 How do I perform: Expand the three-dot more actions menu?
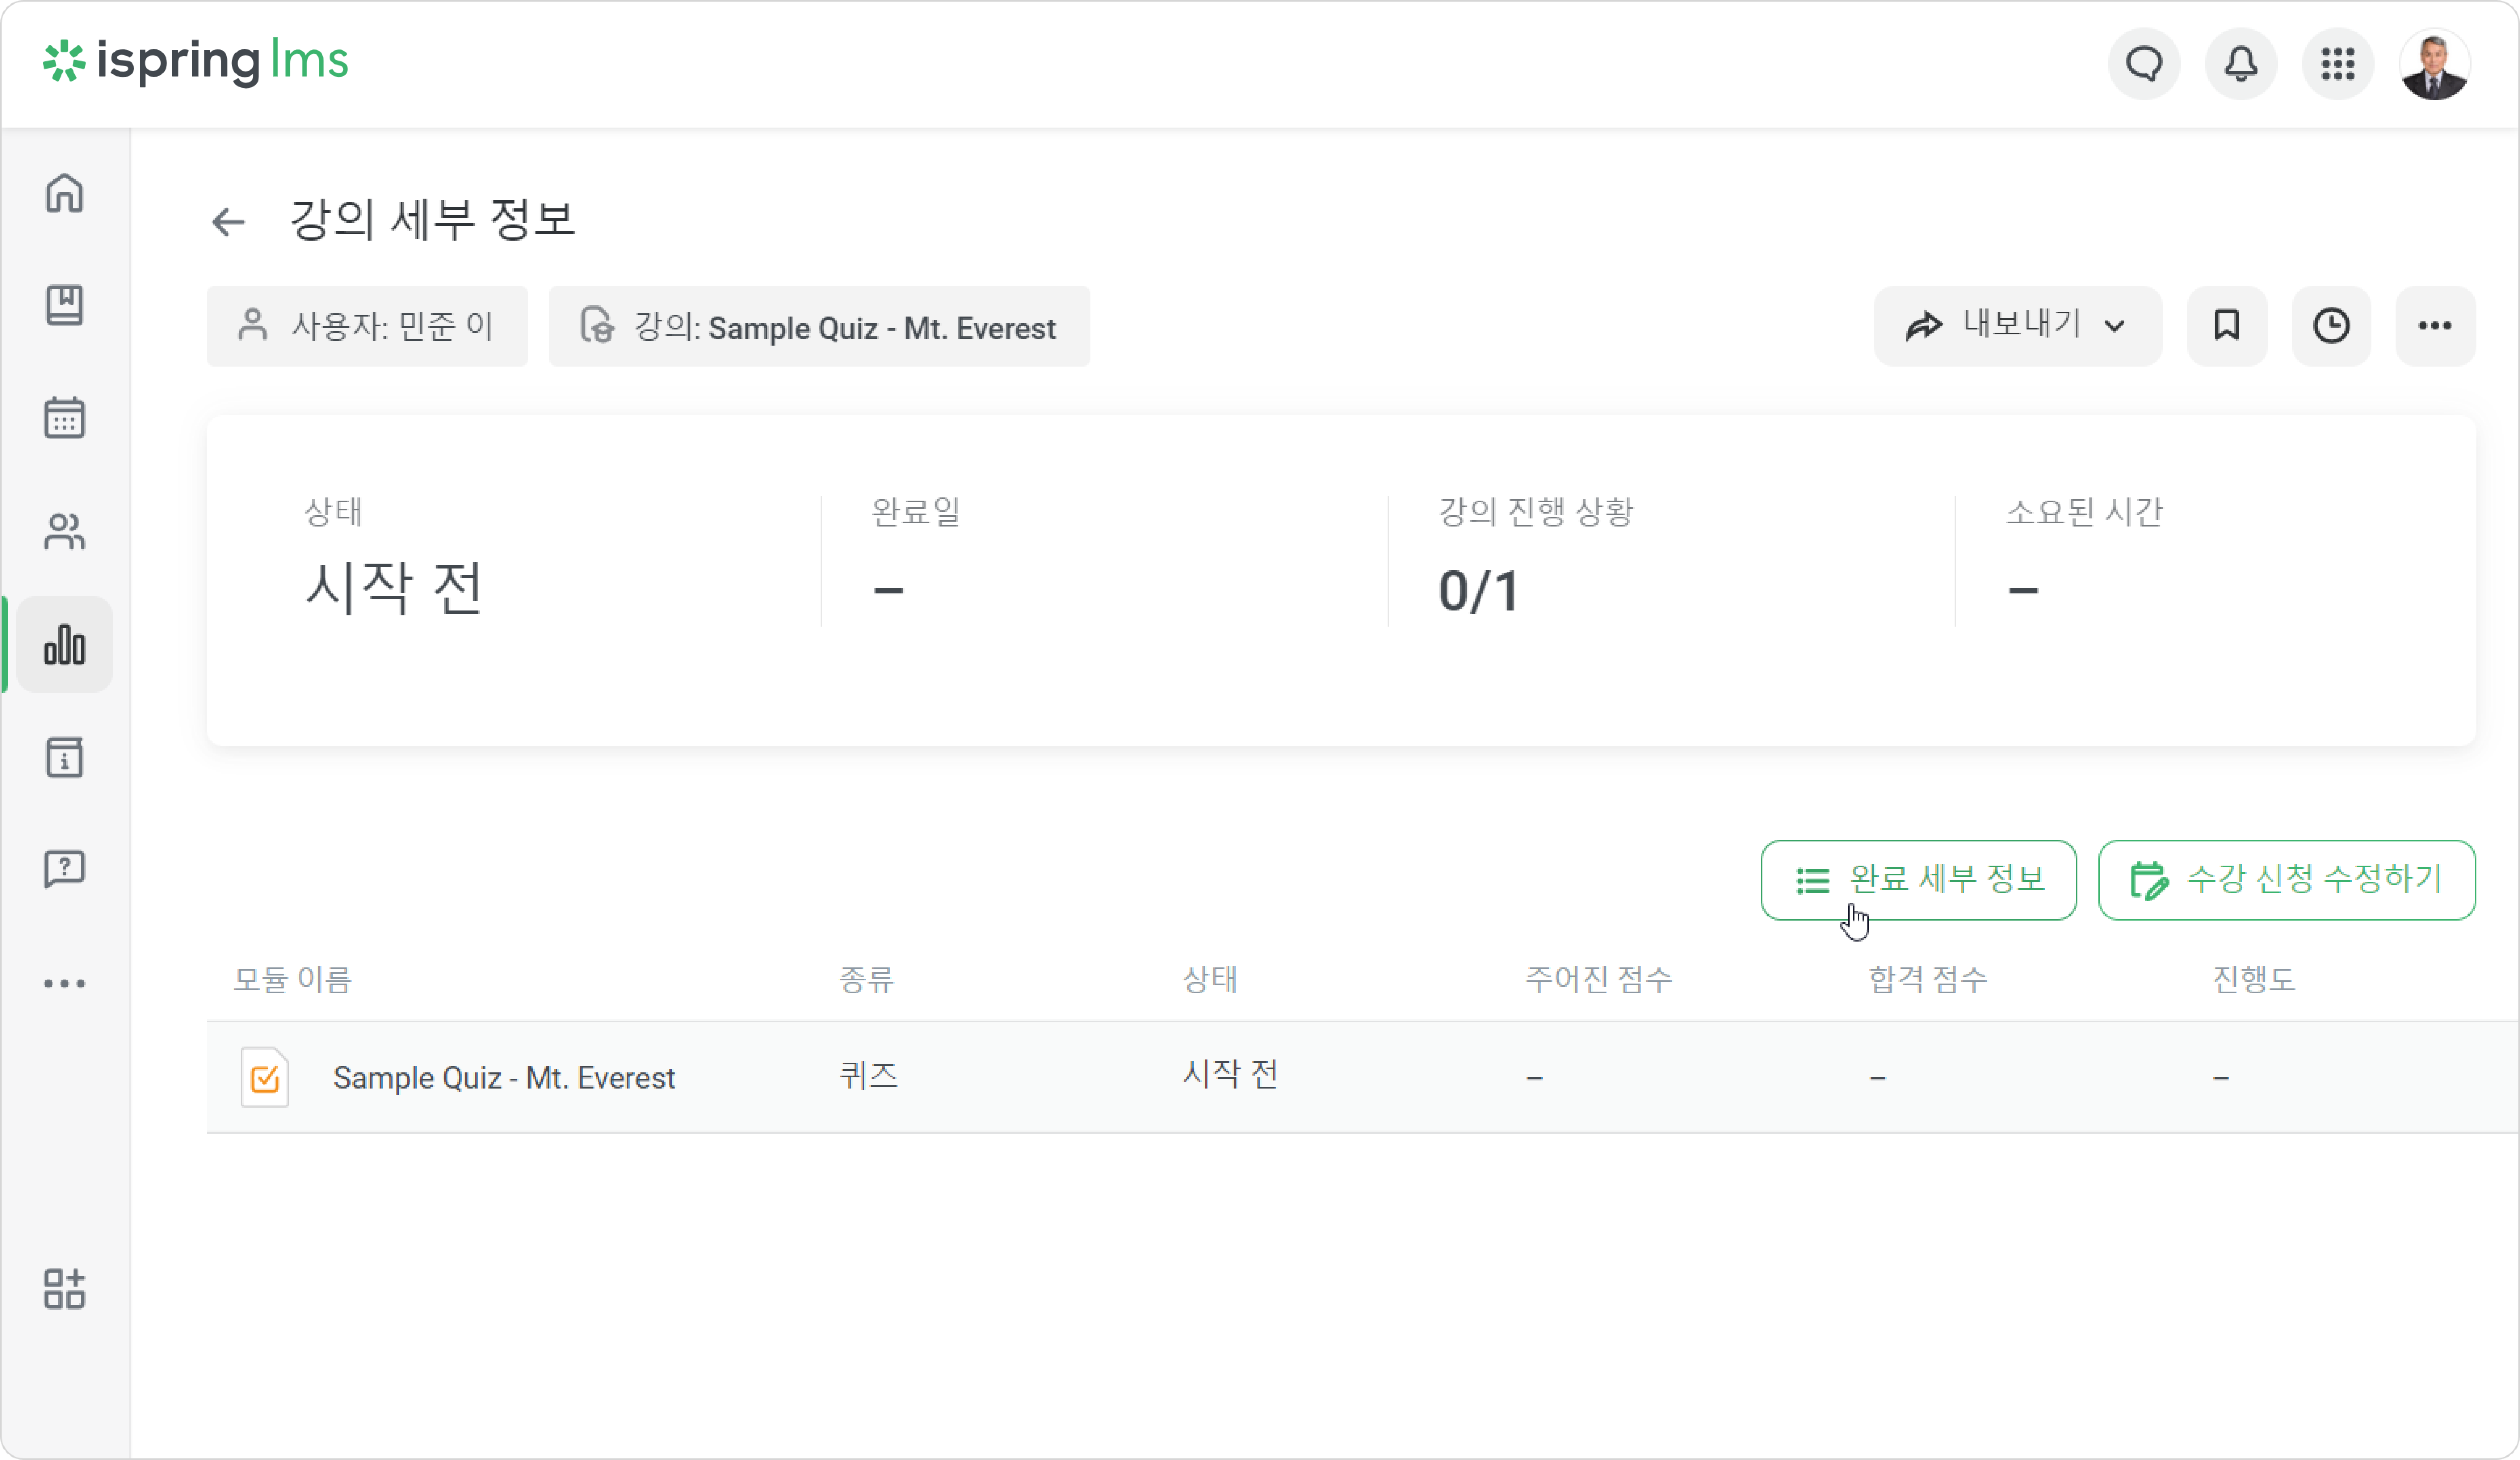point(2435,326)
